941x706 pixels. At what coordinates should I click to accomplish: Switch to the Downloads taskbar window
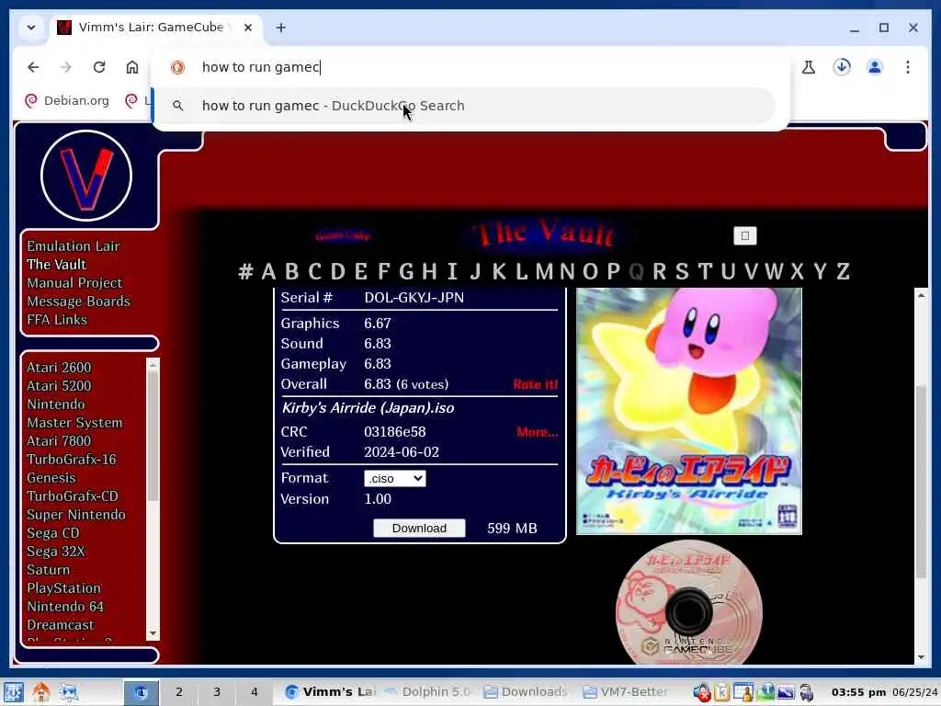pos(526,692)
